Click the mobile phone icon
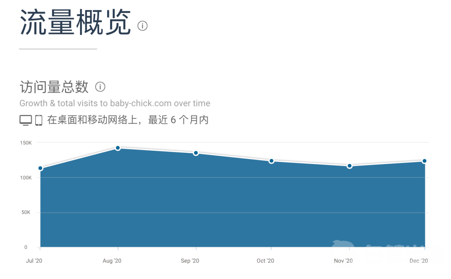The width and height of the screenshot is (451, 279). [x=39, y=120]
